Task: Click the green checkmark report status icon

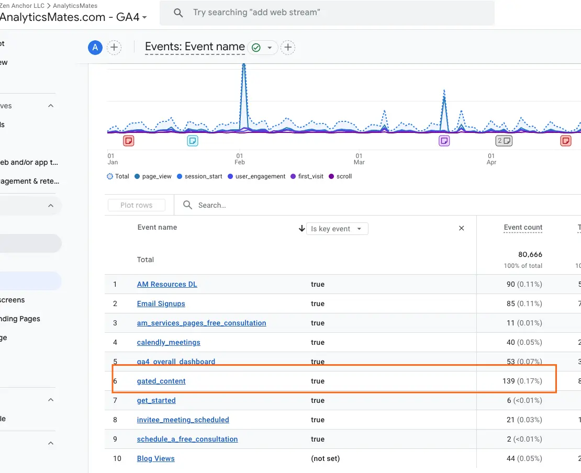Action: coord(256,48)
